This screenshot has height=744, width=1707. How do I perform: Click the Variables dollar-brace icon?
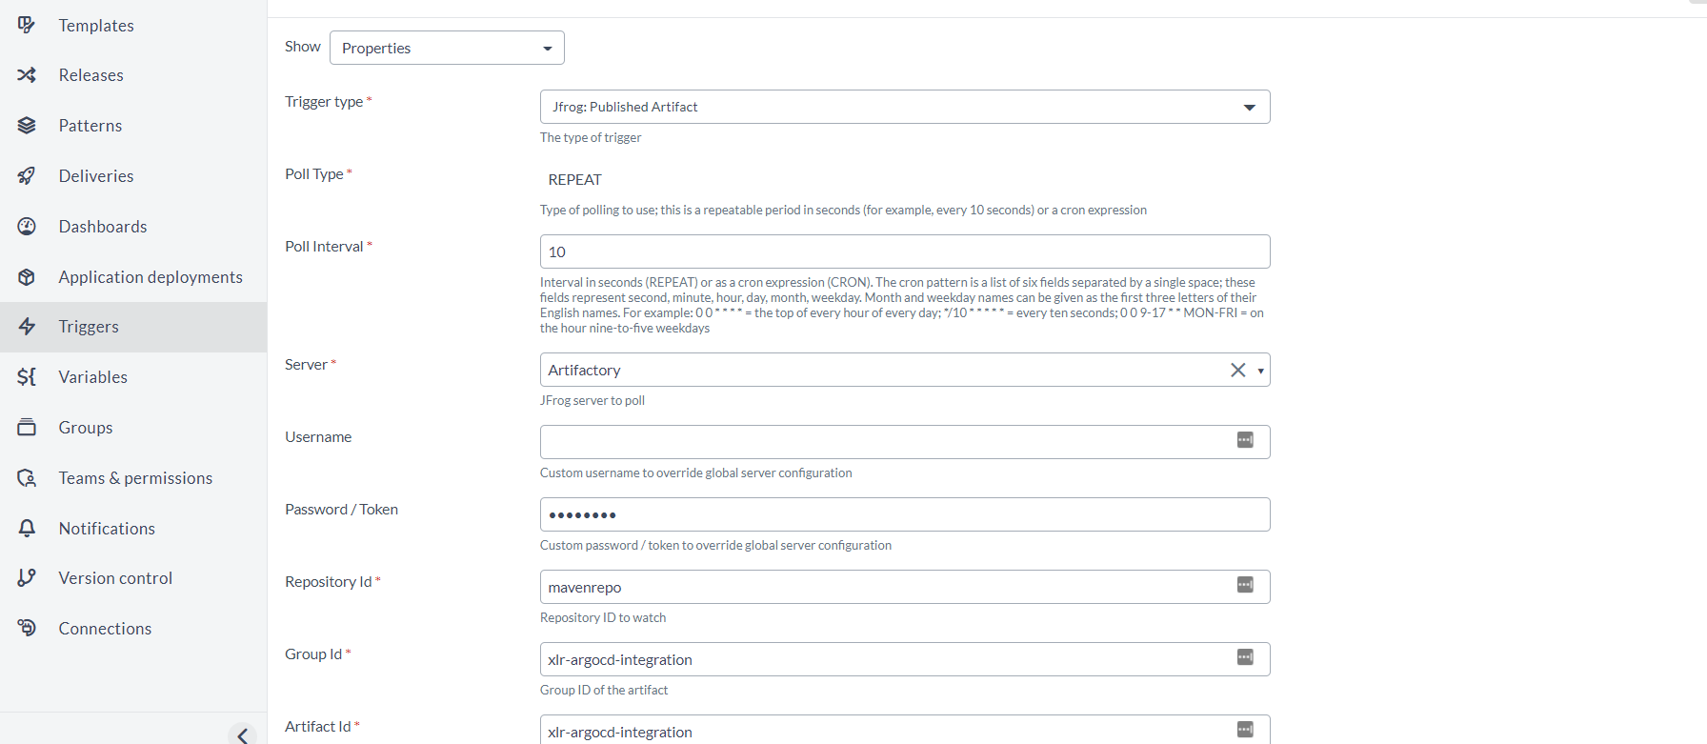27,376
